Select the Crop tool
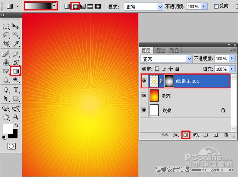The image size is (238, 177). (6, 44)
